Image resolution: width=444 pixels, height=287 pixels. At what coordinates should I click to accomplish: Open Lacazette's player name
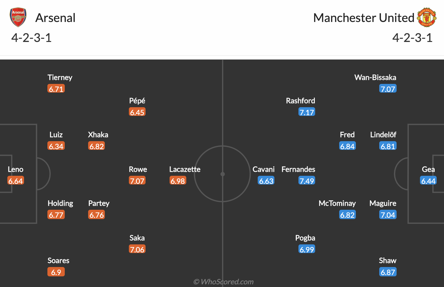click(185, 169)
